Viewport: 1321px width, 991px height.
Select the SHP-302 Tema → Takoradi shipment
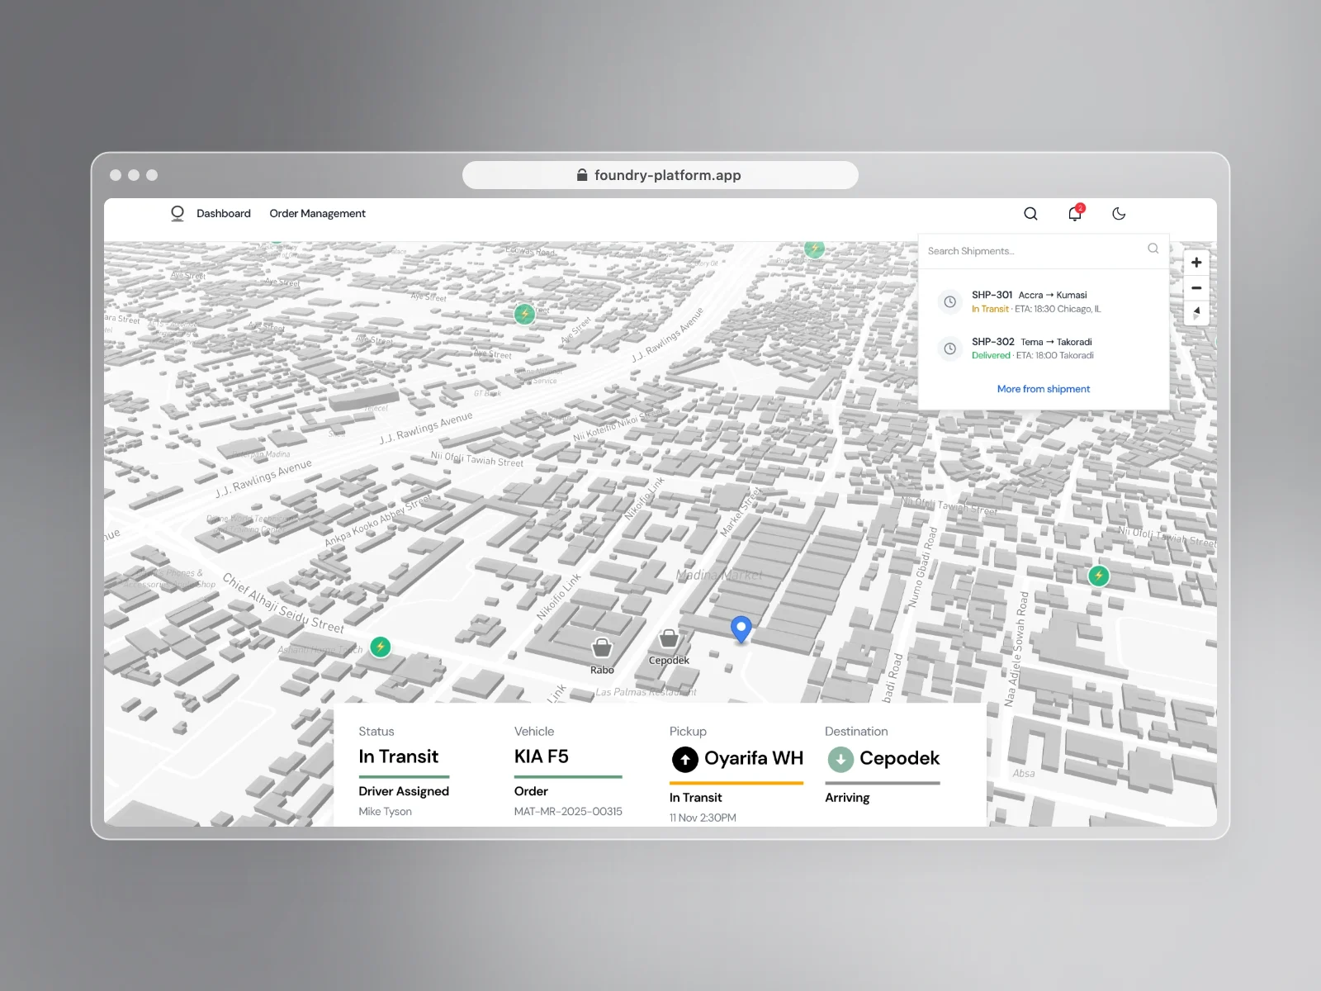point(1044,349)
